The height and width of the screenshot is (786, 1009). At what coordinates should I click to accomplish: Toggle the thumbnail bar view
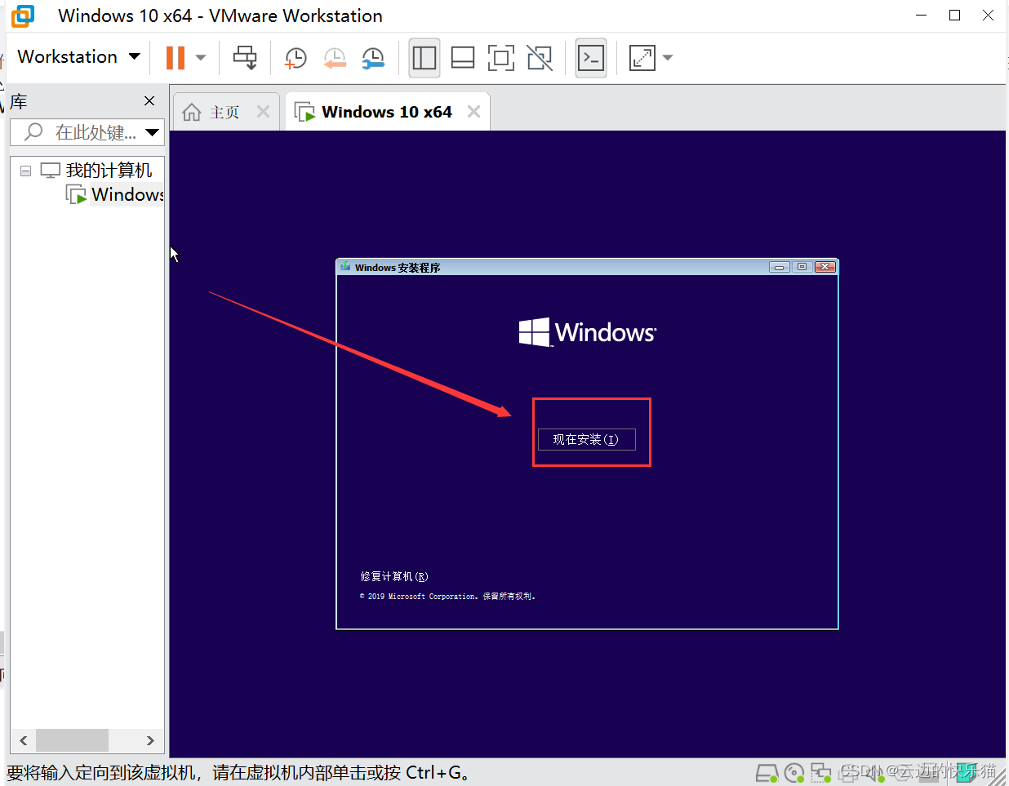tap(463, 58)
